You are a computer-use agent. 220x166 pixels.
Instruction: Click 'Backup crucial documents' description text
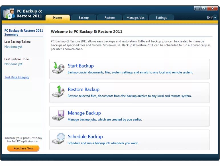tap(130, 72)
